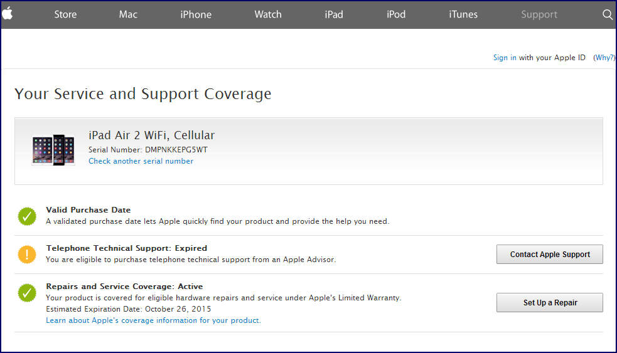The width and height of the screenshot is (617, 353).
Task: Click the Set Up a Repair button
Action: pyautogui.click(x=550, y=303)
